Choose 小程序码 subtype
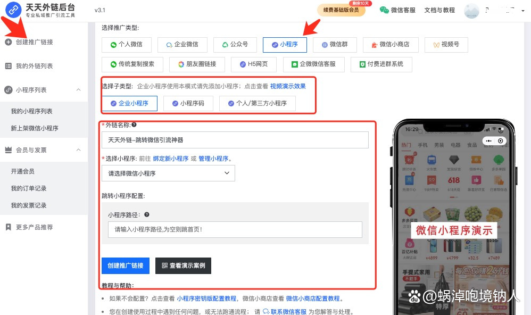Viewport: 531px width, 315px height. pyautogui.click(x=188, y=103)
